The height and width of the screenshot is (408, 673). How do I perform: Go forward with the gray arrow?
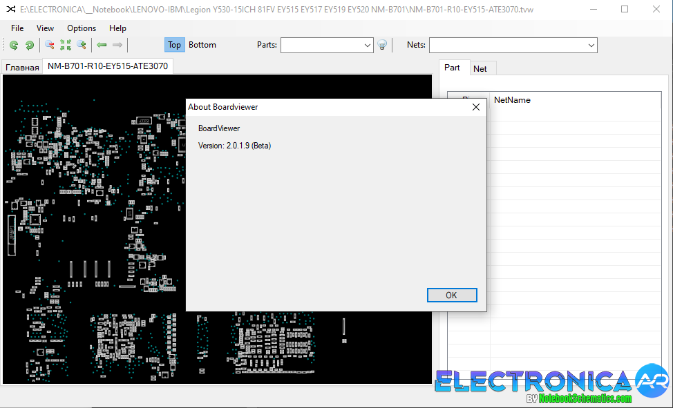click(x=117, y=45)
